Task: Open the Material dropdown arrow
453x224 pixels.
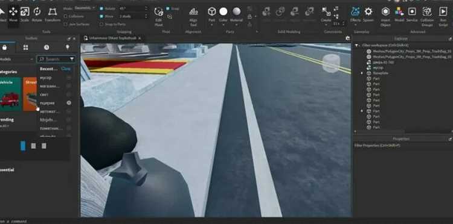Action: [x=236, y=25]
